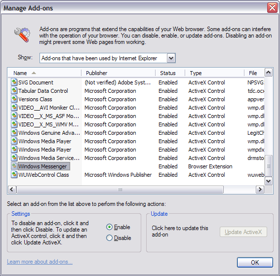Click the NPSVG file cell
Screen dimensions: 280x276
tap(256, 82)
